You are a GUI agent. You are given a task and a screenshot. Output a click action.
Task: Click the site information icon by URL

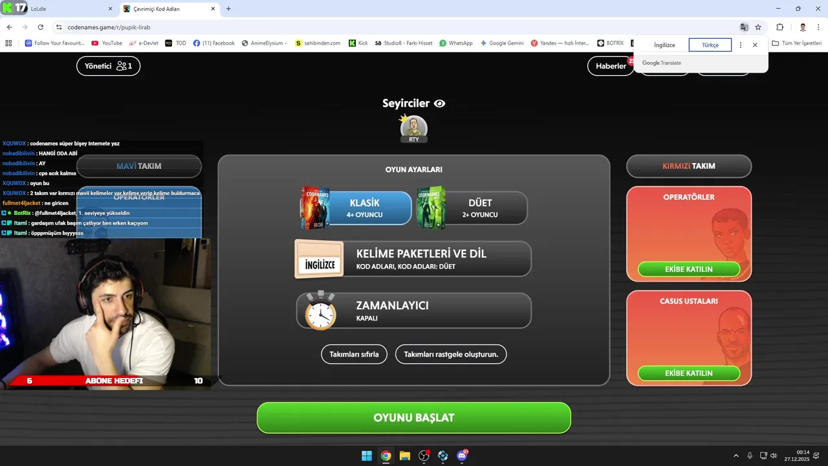click(x=59, y=27)
